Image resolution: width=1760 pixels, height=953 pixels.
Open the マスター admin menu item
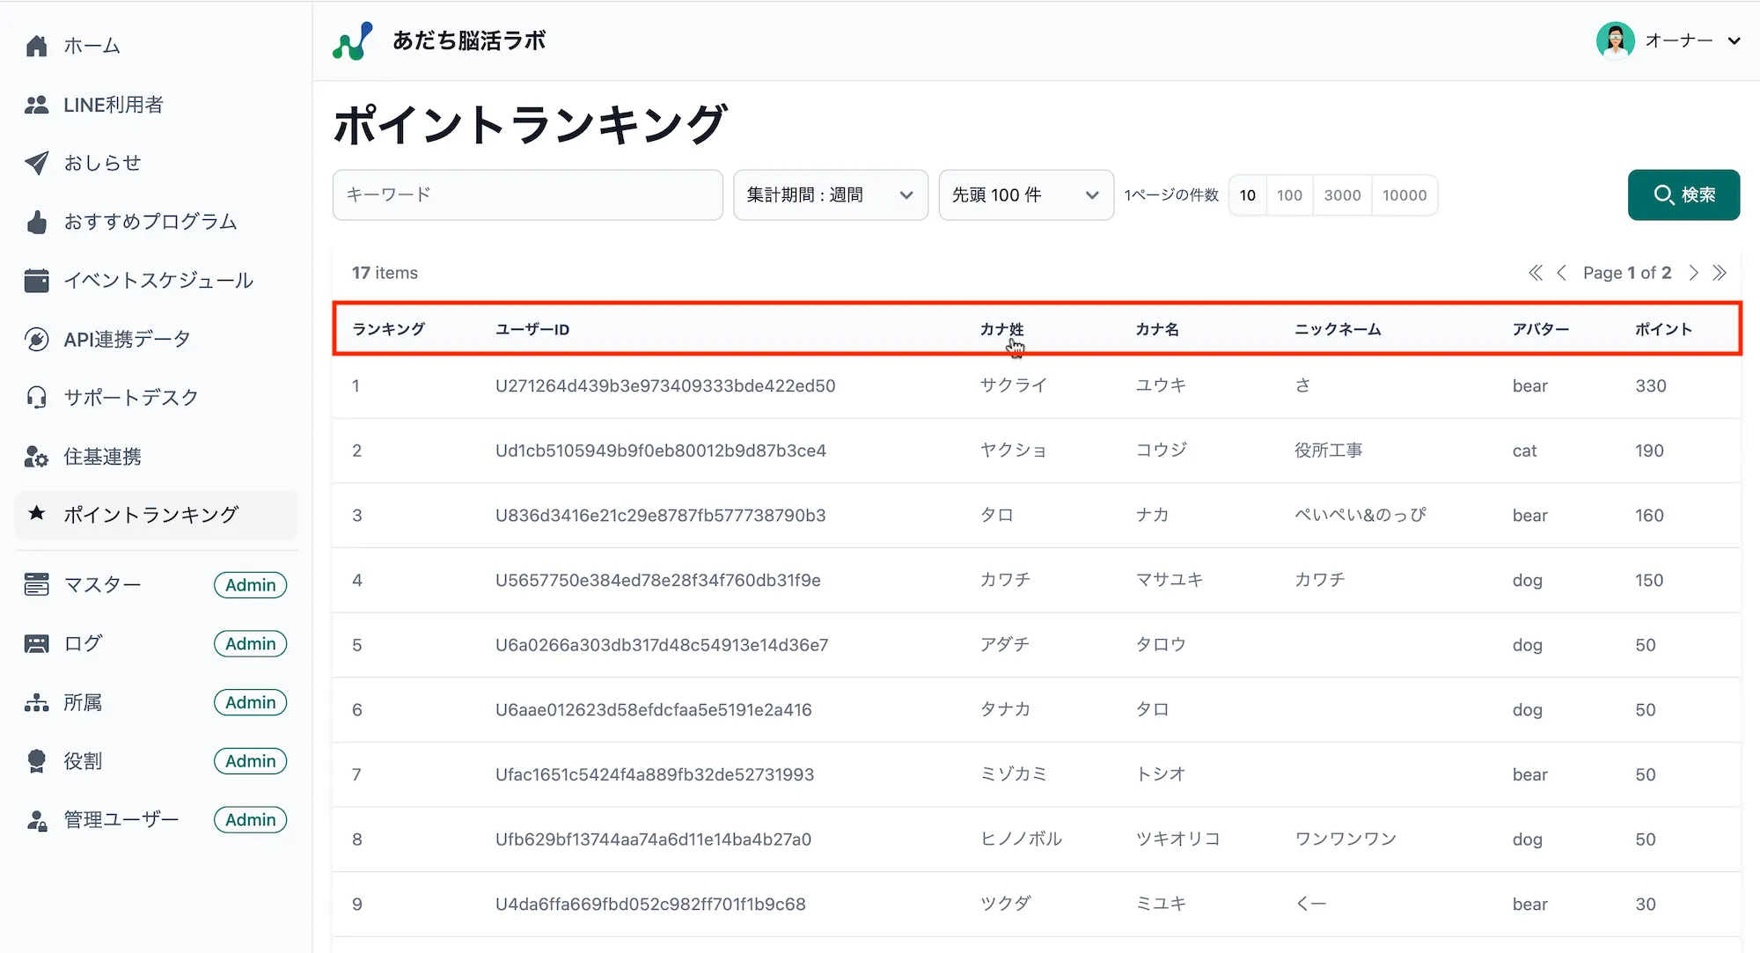click(102, 585)
